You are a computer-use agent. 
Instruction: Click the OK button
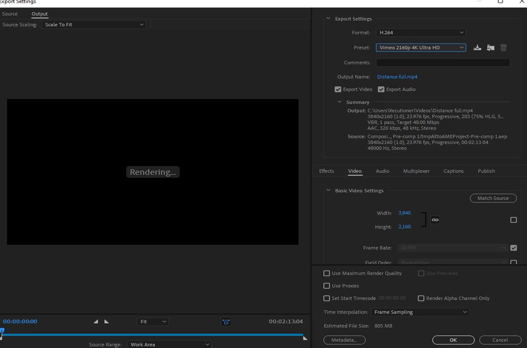tap(453, 340)
